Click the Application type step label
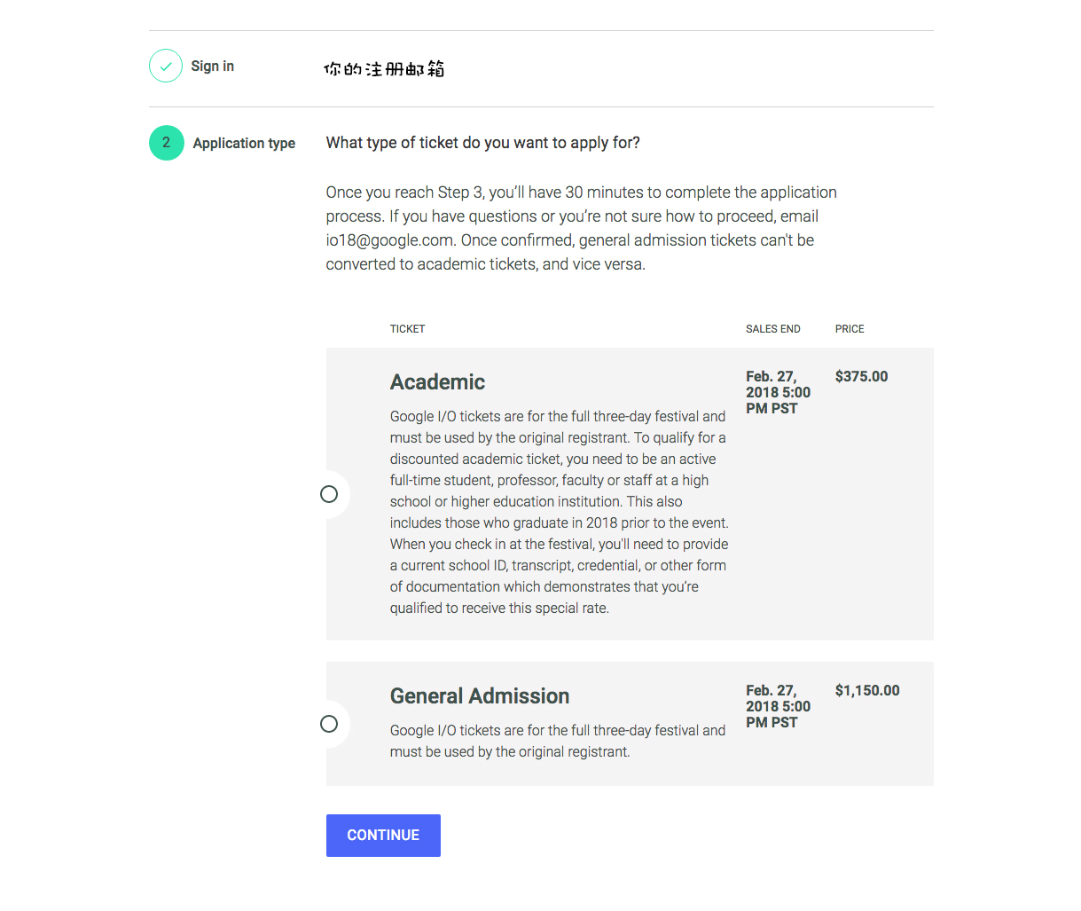The width and height of the screenshot is (1081, 911). click(244, 144)
